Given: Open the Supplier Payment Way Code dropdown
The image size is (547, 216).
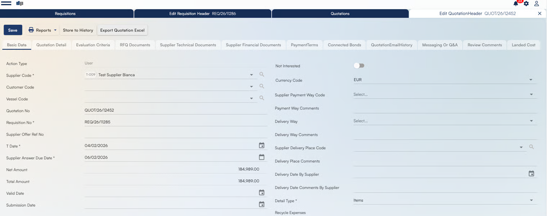Looking at the screenshot, I should (x=531, y=95).
